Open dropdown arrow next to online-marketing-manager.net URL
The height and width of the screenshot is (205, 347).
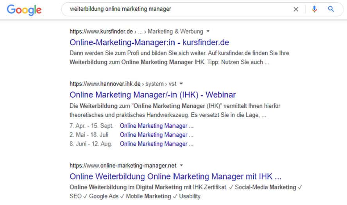click(x=181, y=165)
